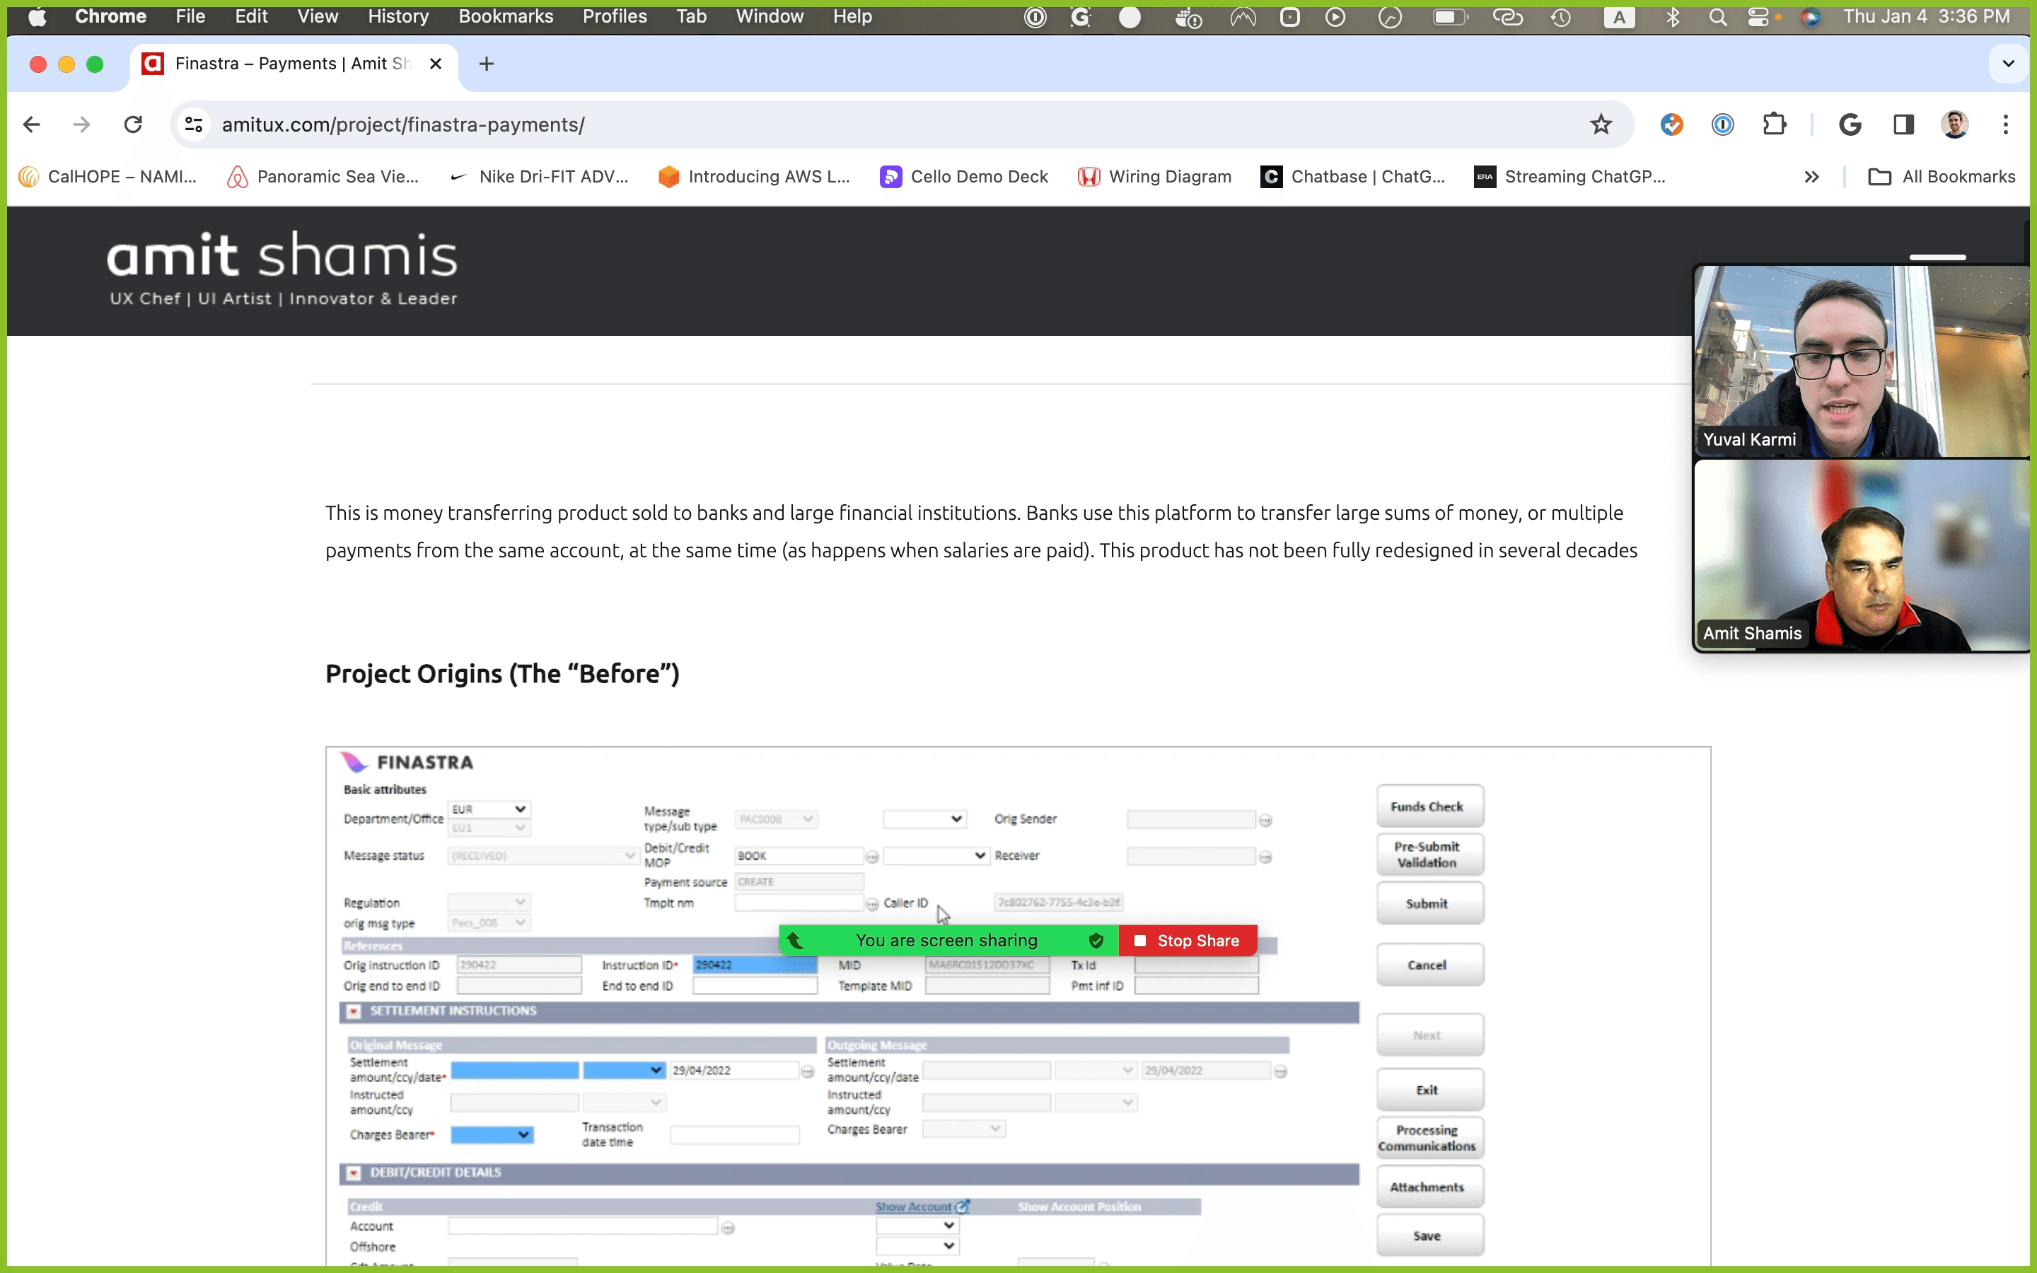The height and width of the screenshot is (1273, 2037).
Task: Click the amit shamis site logo
Action: point(283,268)
